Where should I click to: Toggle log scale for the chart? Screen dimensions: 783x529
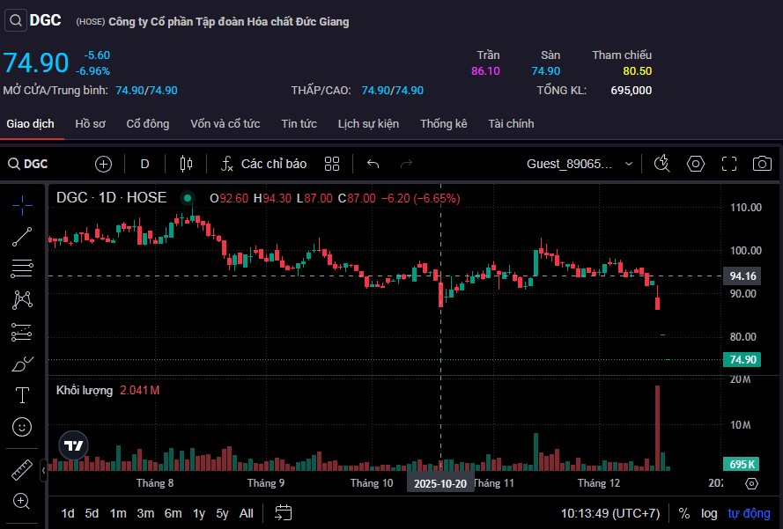[709, 513]
